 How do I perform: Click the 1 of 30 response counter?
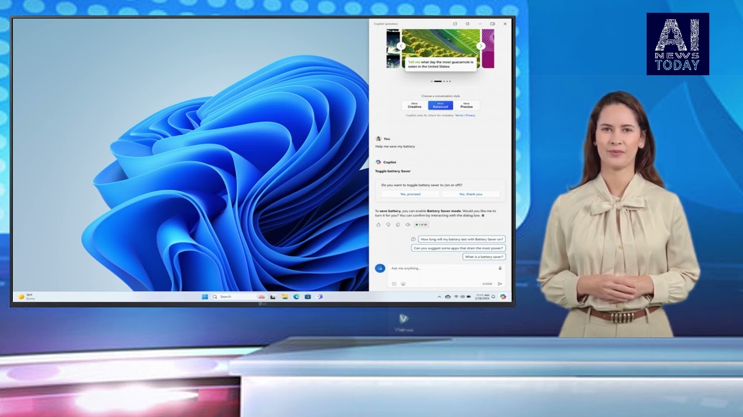click(x=421, y=225)
